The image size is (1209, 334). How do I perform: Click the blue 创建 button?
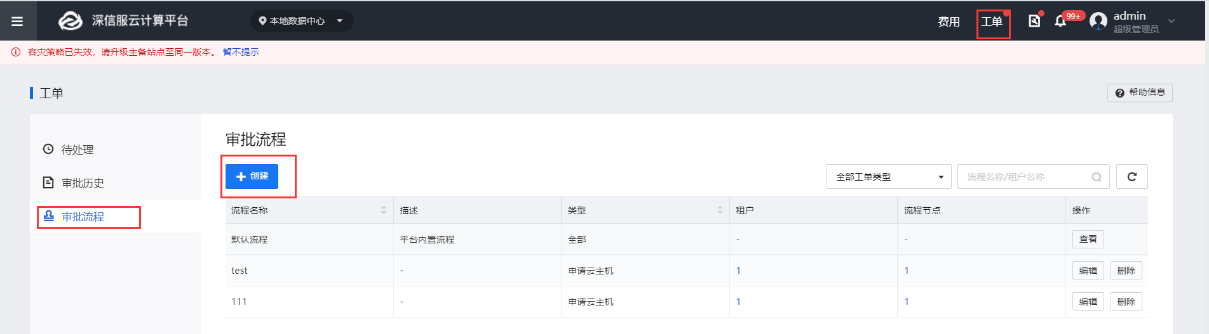[252, 176]
